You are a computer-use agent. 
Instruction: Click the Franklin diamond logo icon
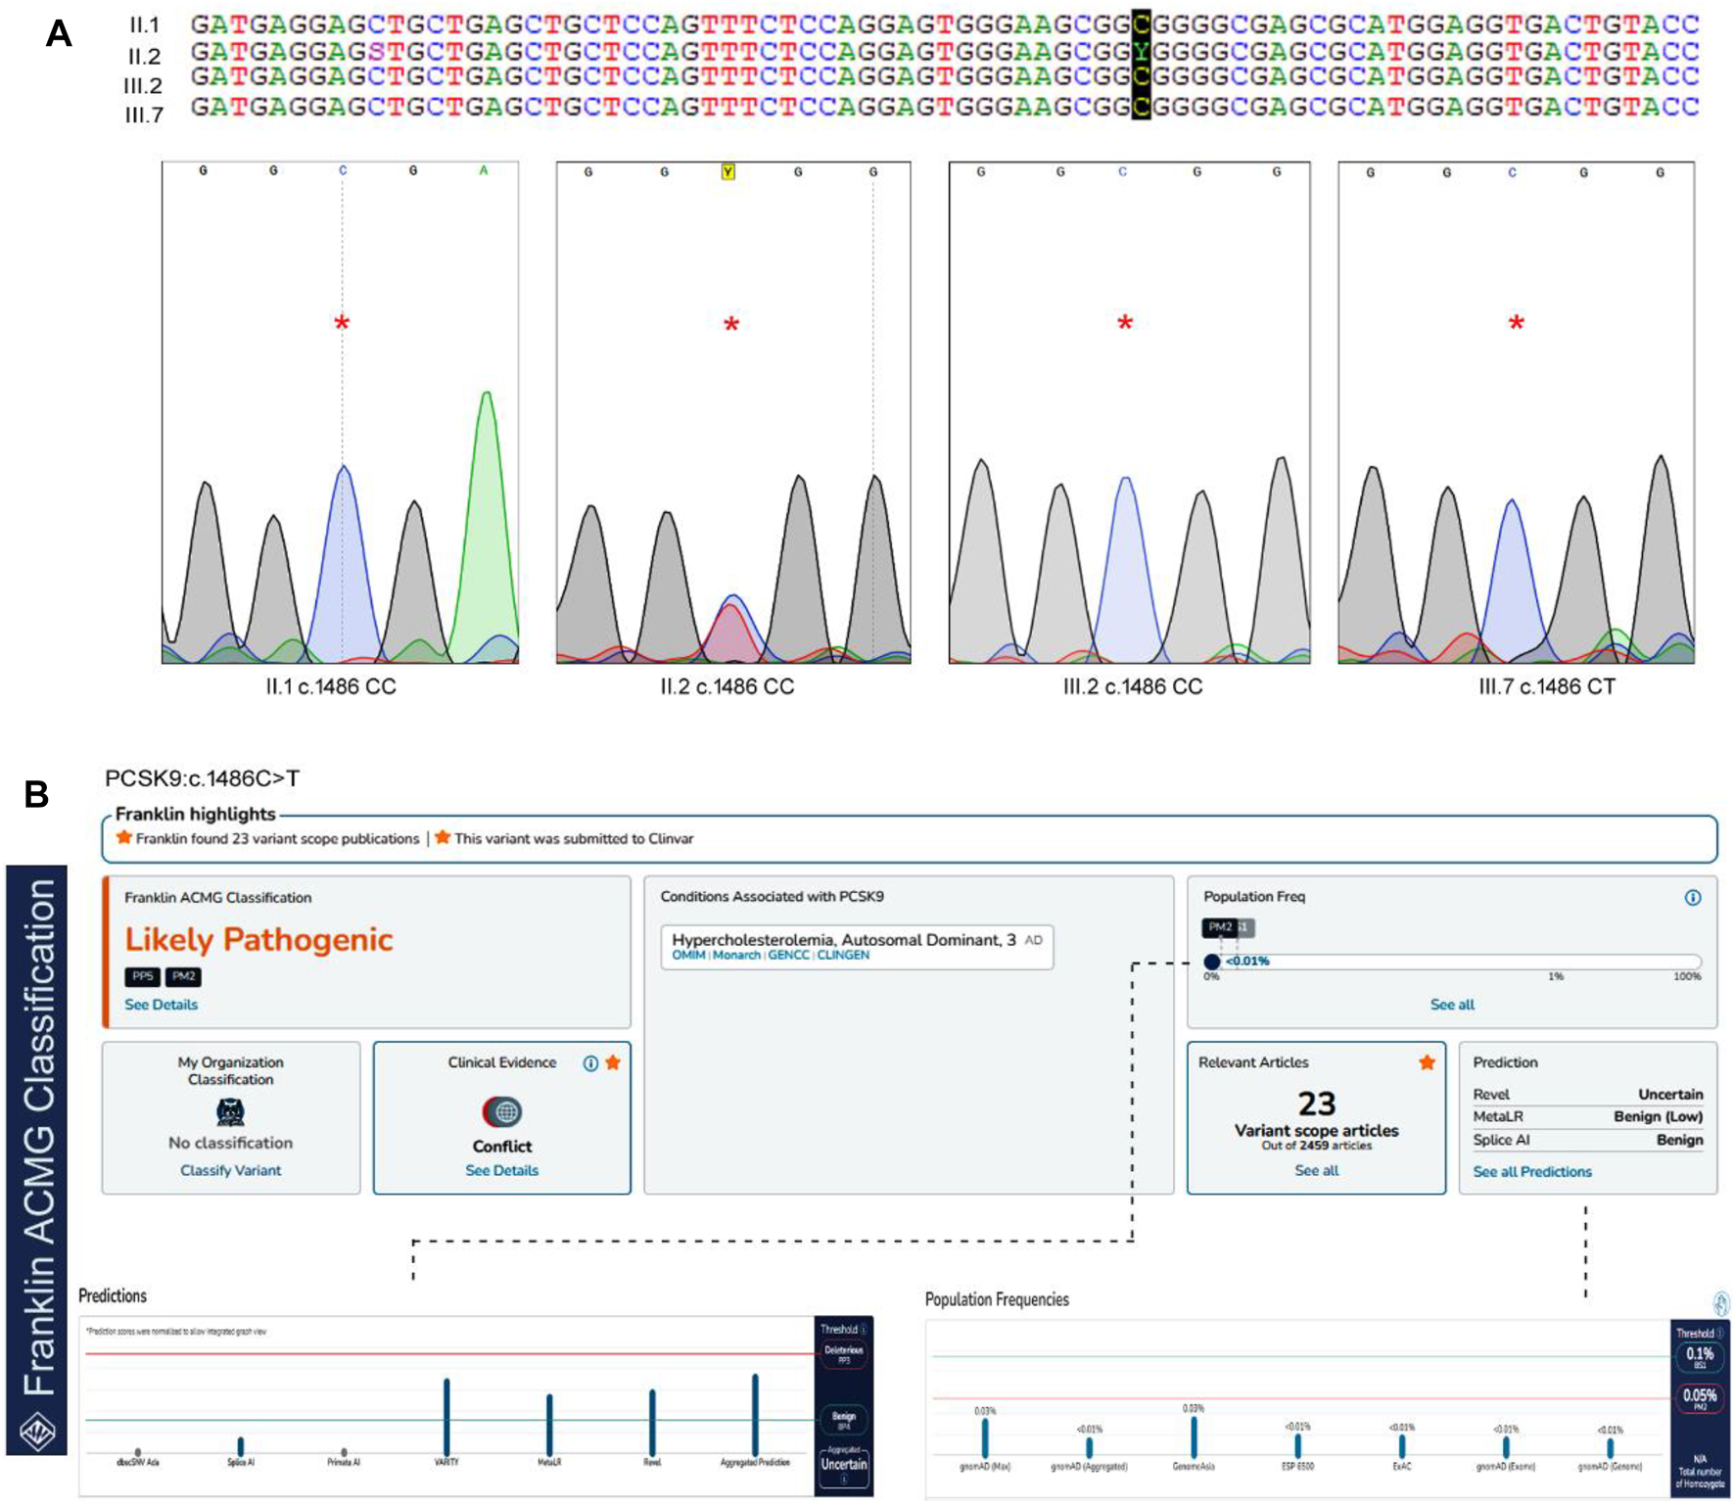coord(37,1432)
